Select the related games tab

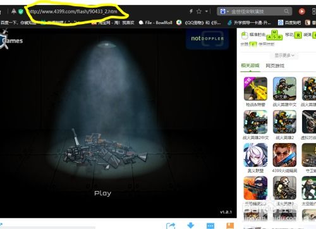(x=250, y=65)
